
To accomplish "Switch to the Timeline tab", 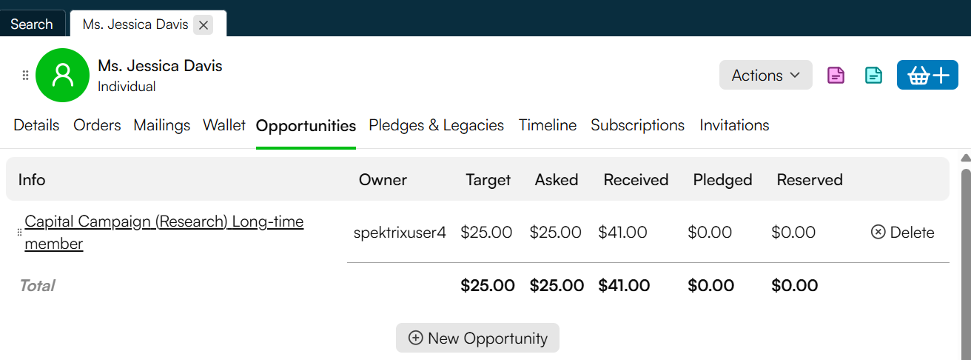I will coord(548,125).
